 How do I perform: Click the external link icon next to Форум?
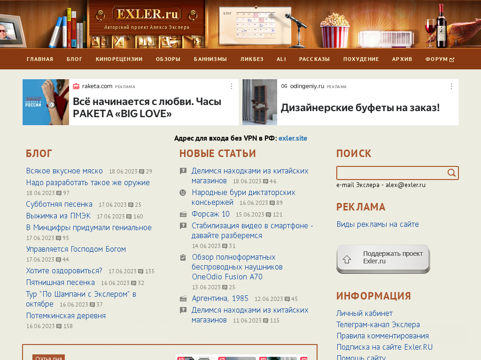pos(452,60)
